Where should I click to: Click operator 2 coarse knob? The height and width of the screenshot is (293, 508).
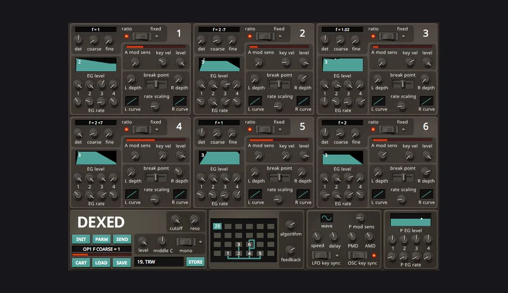click(217, 40)
